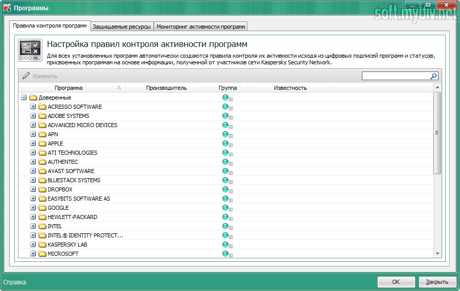Click the OK button

point(396,282)
